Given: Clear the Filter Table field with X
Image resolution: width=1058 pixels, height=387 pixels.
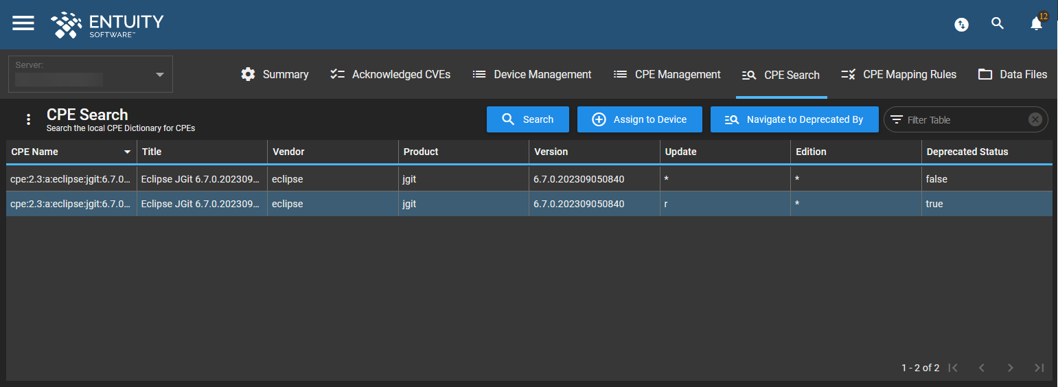Looking at the screenshot, I should point(1035,119).
